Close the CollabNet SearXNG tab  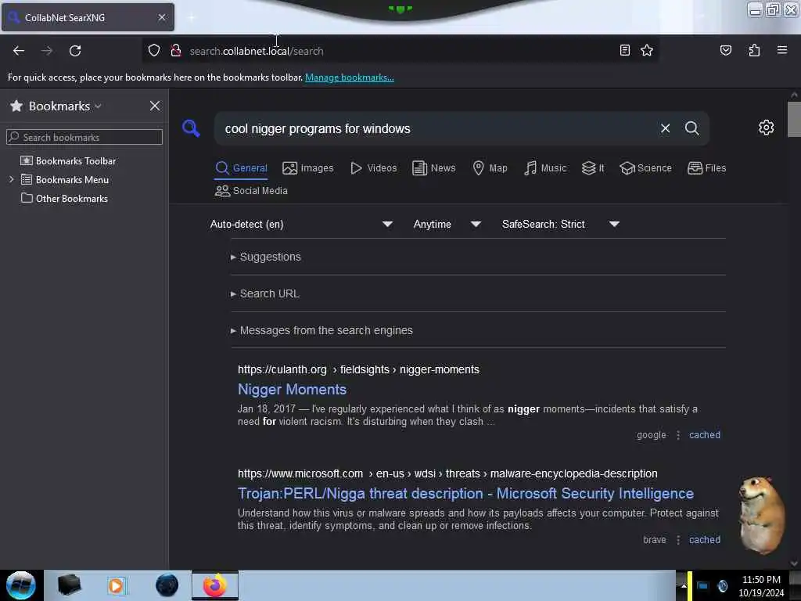click(x=162, y=17)
